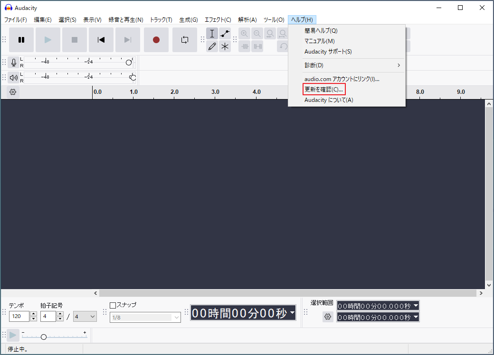Open the エフェクト(C) menu
Viewport: 494px width, 355px height.
(x=218, y=20)
